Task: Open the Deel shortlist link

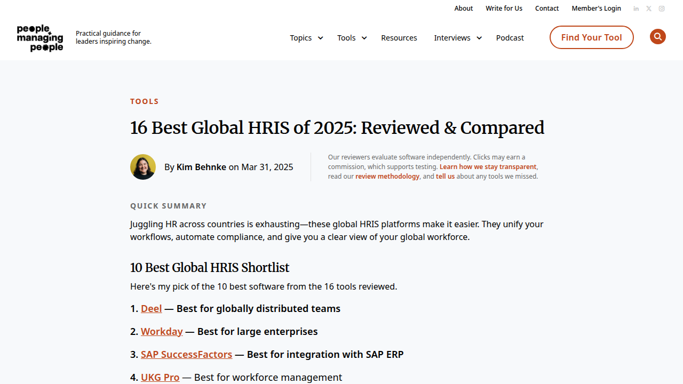Action: (x=152, y=309)
